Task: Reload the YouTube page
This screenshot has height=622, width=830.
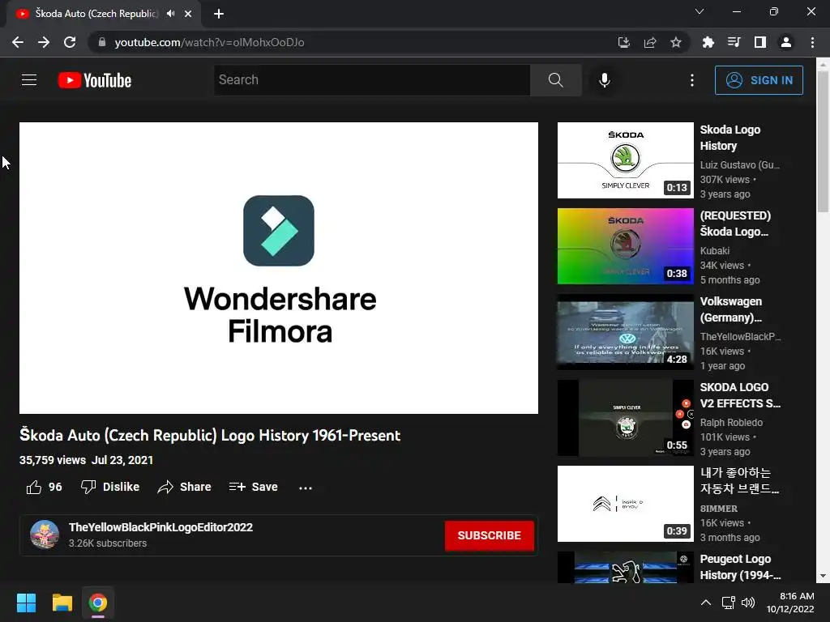Action: (x=70, y=42)
